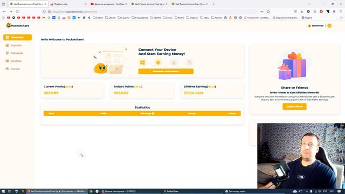
Task: Open Firefox View icon at tab bar left
Action: 4,4
